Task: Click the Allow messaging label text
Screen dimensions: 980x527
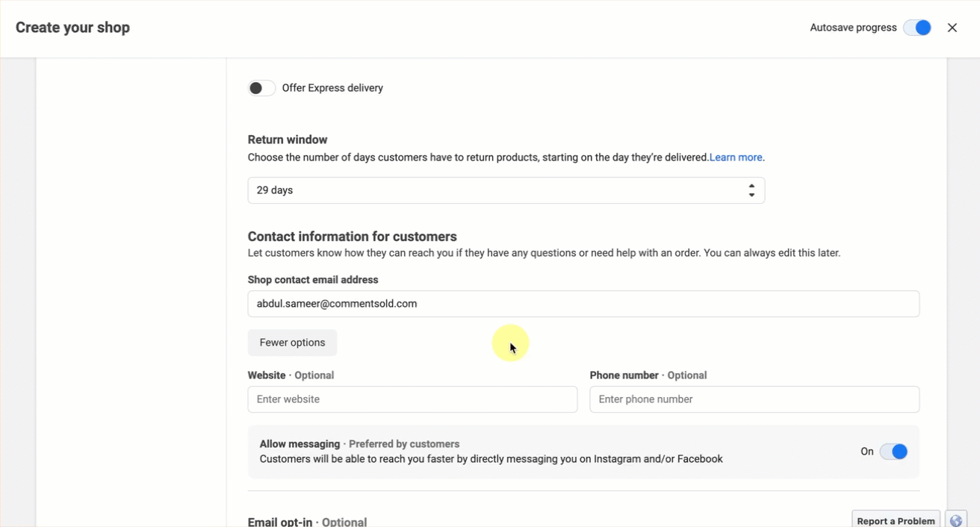Action: click(300, 444)
